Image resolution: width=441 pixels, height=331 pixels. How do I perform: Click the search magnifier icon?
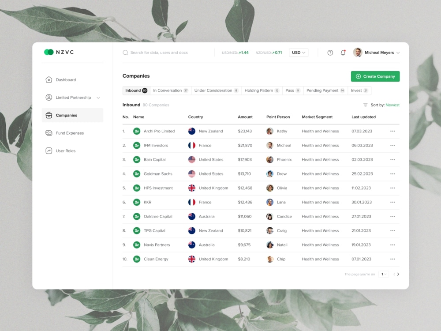125,53
